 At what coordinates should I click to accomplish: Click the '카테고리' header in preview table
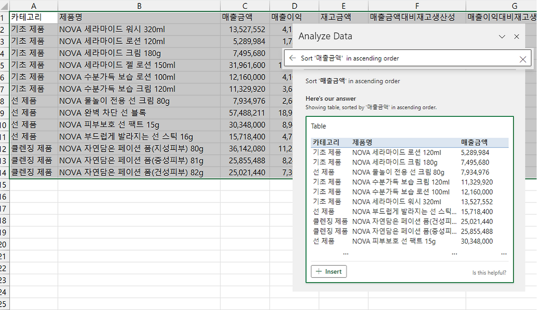click(x=326, y=142)
